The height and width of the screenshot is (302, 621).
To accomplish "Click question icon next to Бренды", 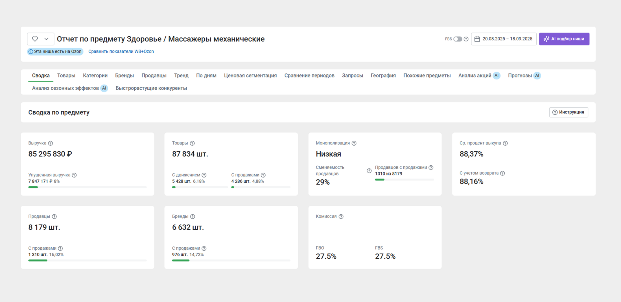I will (x=193, y=216).
